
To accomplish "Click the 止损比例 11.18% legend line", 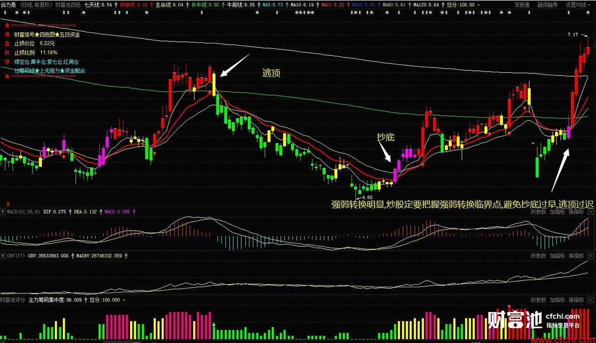I will tap(36, 53).
